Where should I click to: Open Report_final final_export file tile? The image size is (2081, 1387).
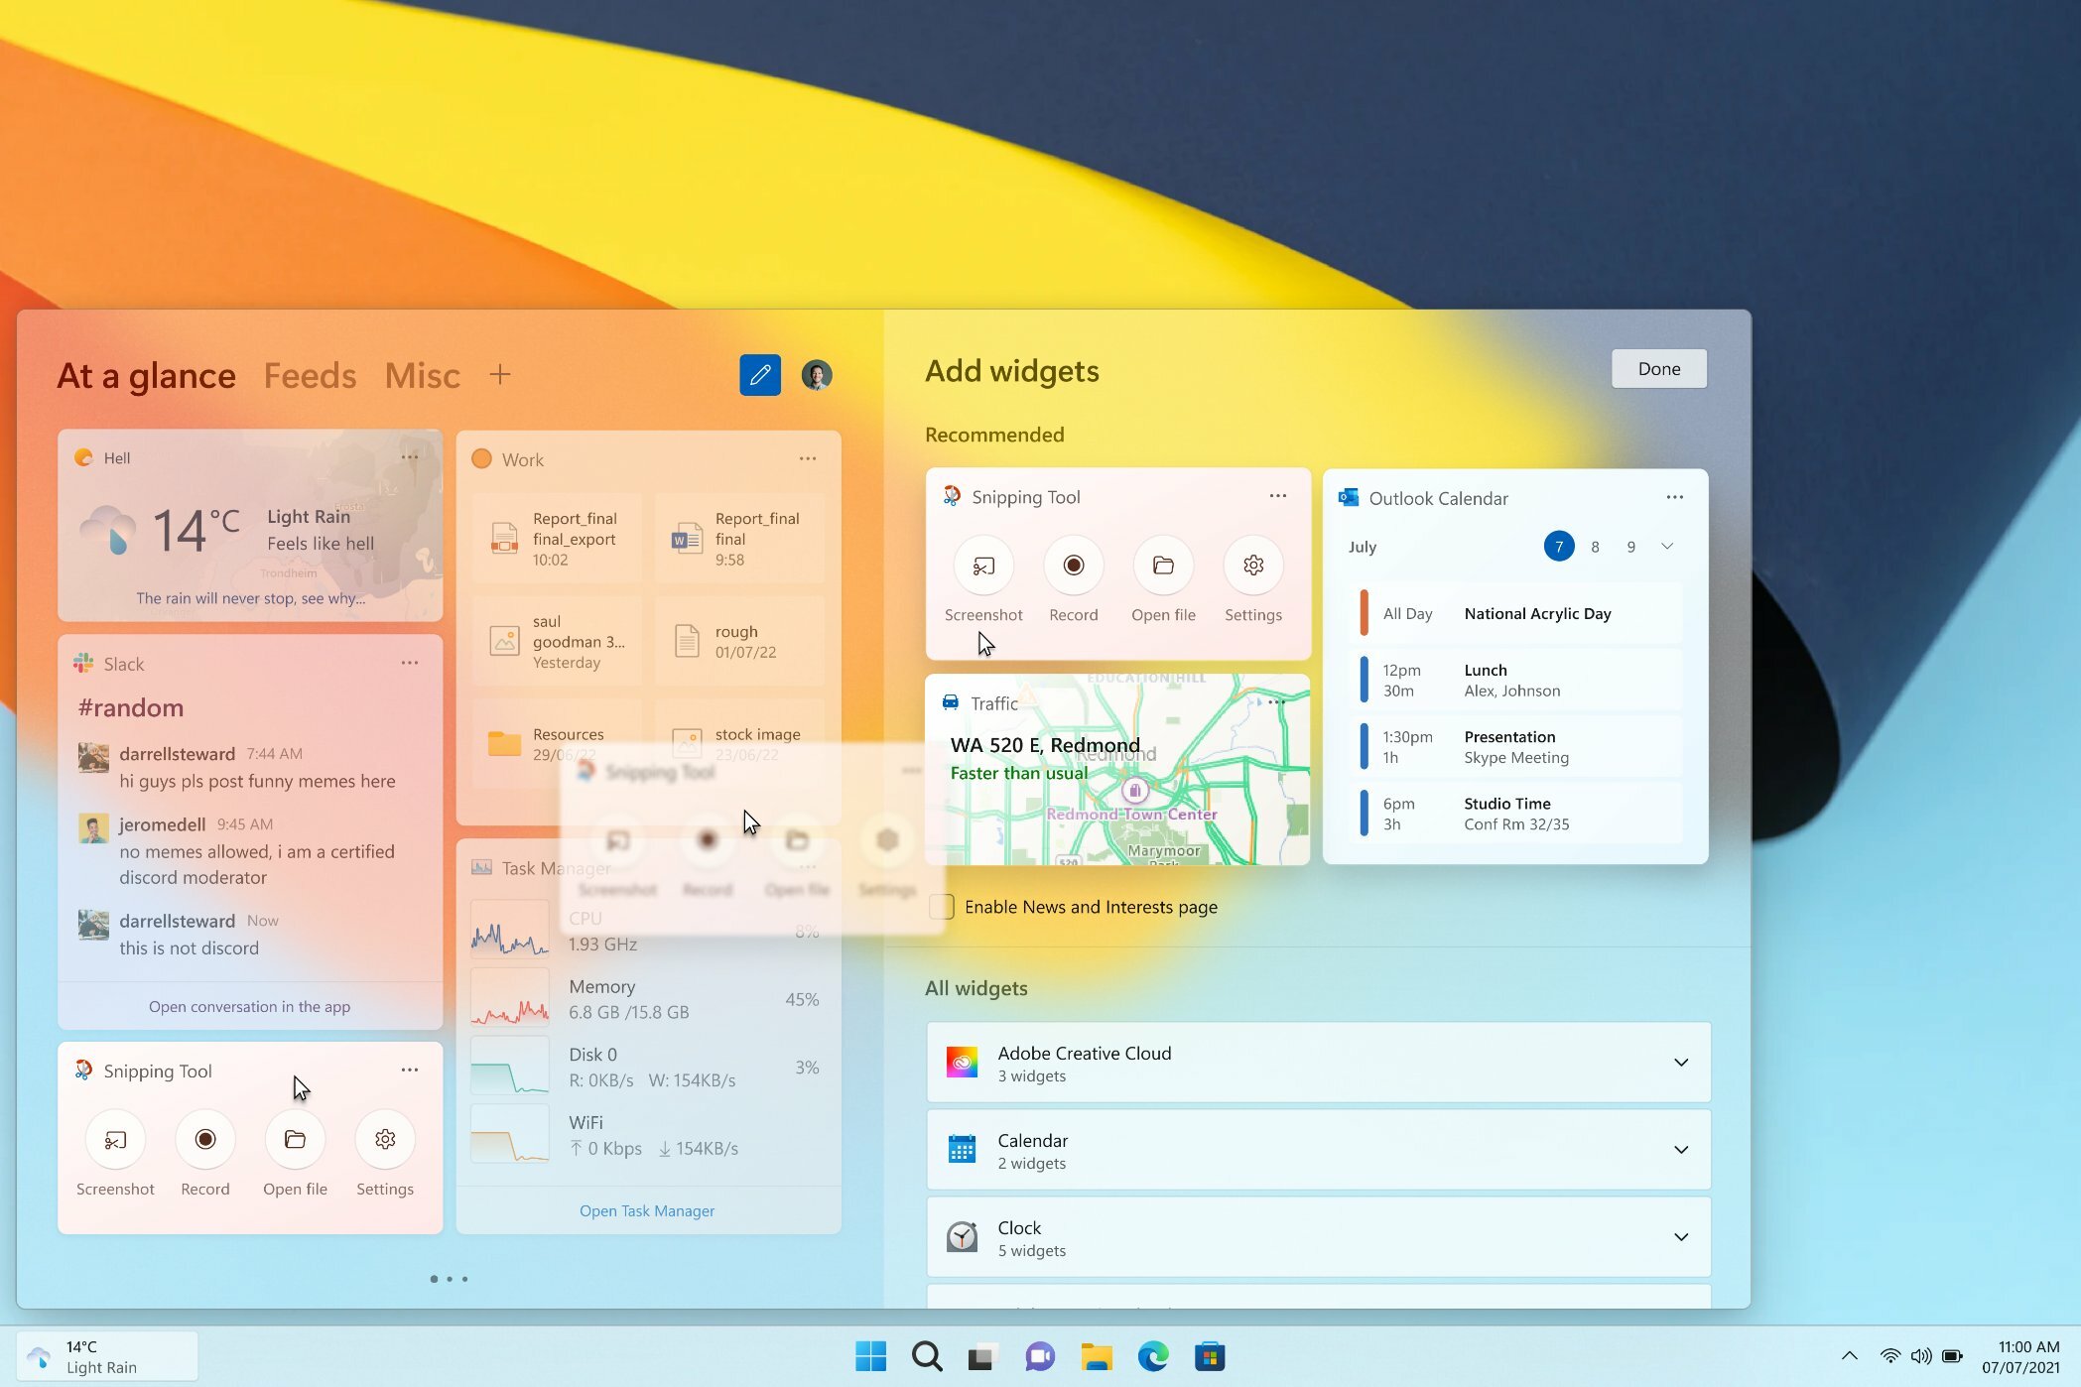click(x=558, y=538)
